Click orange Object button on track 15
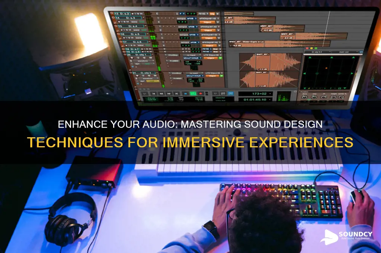Image resolution: width=381 pixels, height=253 pixels. coord(208,31)
